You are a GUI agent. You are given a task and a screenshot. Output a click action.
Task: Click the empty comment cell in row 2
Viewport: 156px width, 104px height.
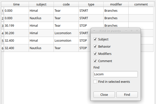tap(141, 18)
